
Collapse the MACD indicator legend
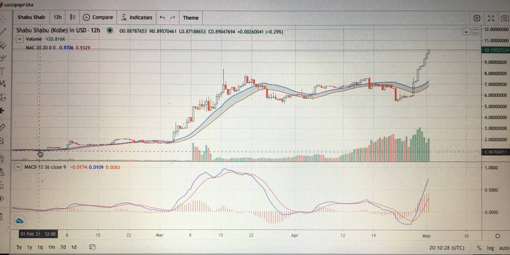pyautogui.click(x=18, y=167)
